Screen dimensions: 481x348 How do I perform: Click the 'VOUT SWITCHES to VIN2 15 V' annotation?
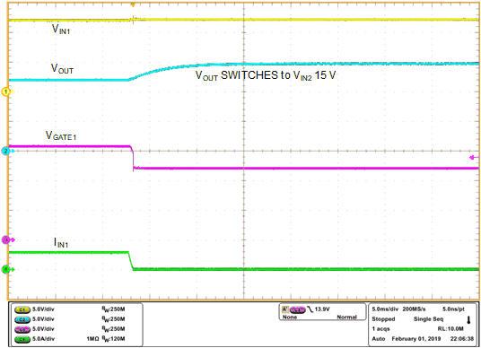click(266, 75)
